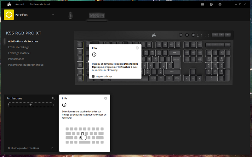Select the mouse device icon

[71, 15]
